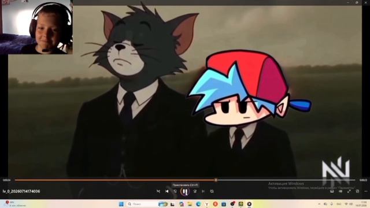Toggle repeat mode in the player
370x208 pixels.
tap(212, 191)
